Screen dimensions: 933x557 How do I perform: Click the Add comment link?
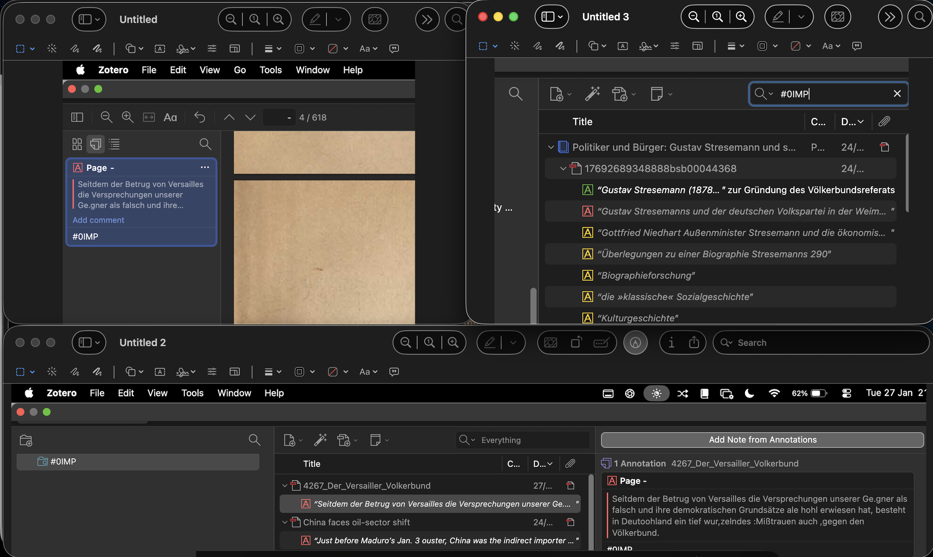pos(98,220)
